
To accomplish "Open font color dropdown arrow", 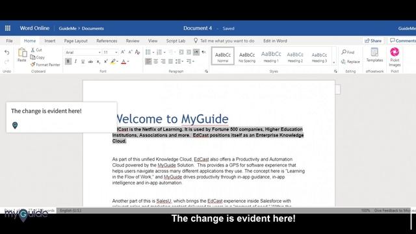I will (128, 62).
